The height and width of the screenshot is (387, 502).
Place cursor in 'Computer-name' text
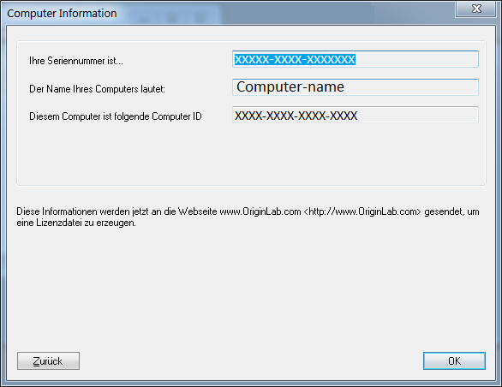[290, 86]
